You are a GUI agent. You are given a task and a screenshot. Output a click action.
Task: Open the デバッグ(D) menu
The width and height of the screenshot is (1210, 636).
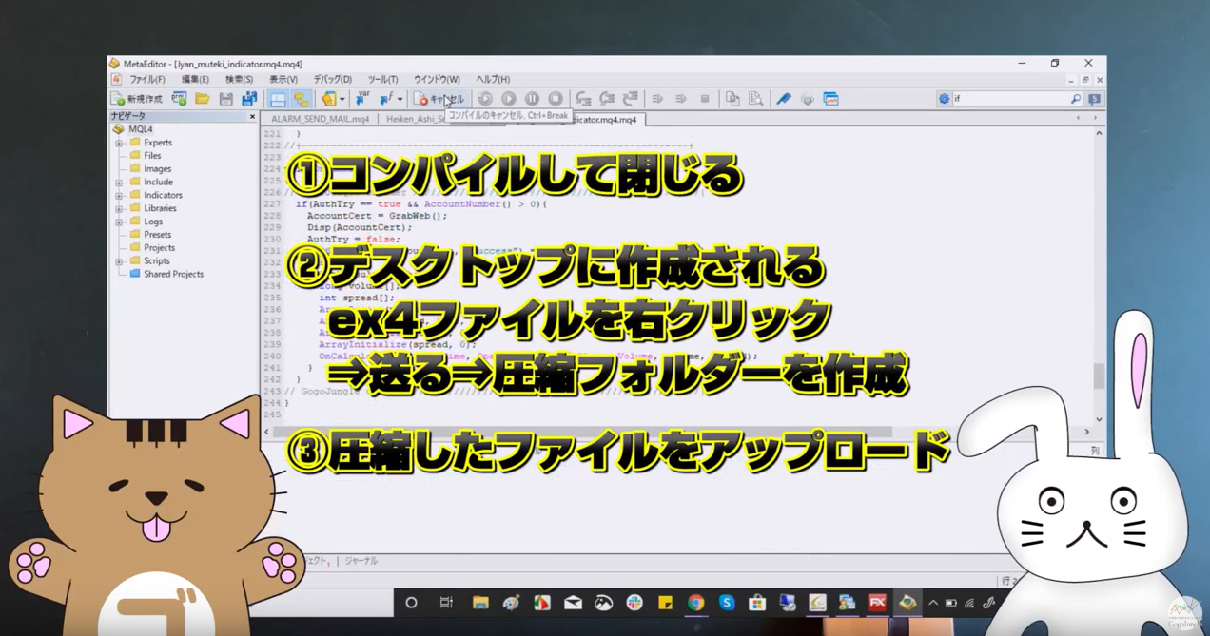pos(333,80)
